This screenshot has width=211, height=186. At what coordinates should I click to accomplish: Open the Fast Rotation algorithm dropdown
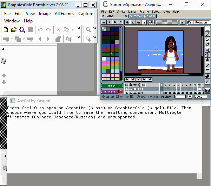(199, 22)
